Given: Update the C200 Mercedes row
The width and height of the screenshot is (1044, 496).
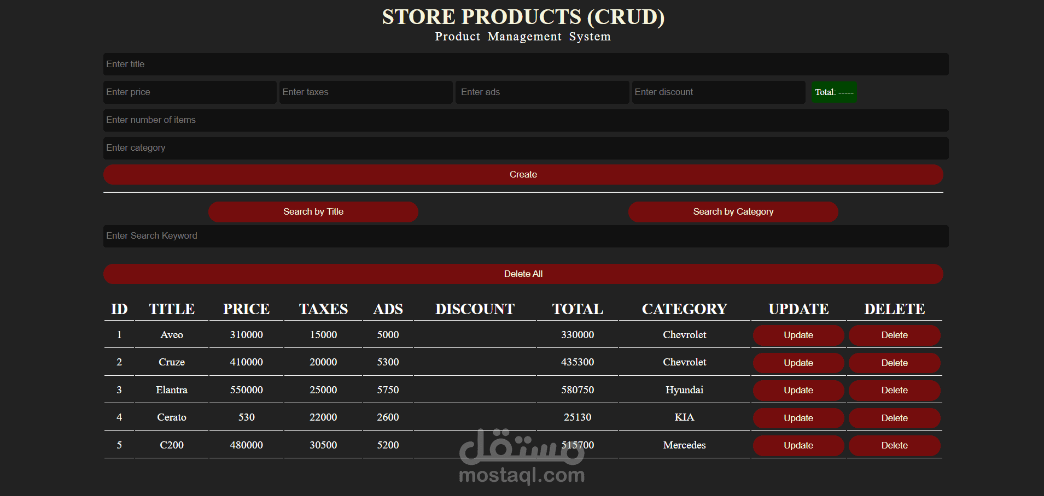Looking at the screenshot, I should 798,445.
